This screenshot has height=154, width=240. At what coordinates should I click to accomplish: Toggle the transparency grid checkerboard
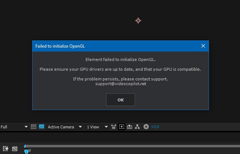click(42, 127)
